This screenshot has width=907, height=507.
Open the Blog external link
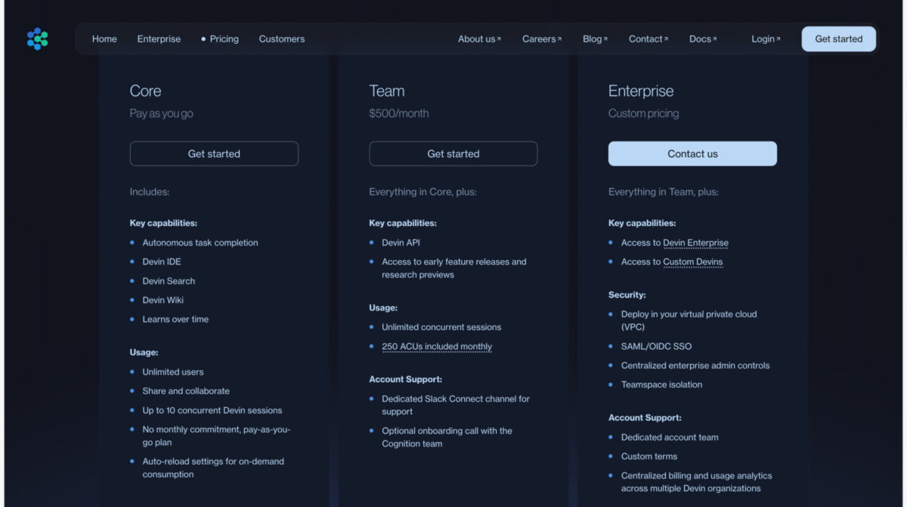594,39
